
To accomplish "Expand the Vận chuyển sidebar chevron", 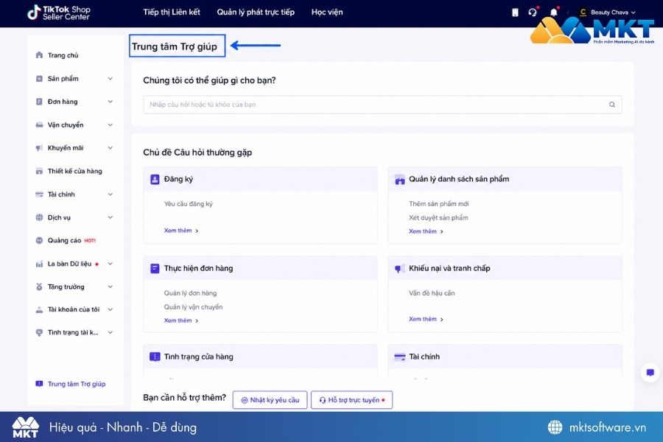I will (x=110, y=124).
